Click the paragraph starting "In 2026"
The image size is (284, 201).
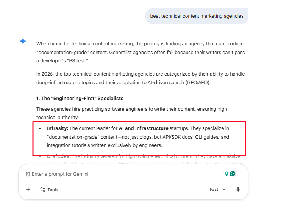(x=140, y=78)
